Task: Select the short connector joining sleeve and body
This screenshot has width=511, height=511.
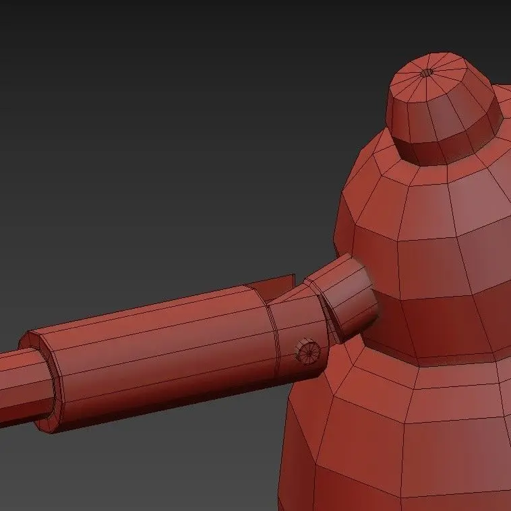Action: click(343, 298)
